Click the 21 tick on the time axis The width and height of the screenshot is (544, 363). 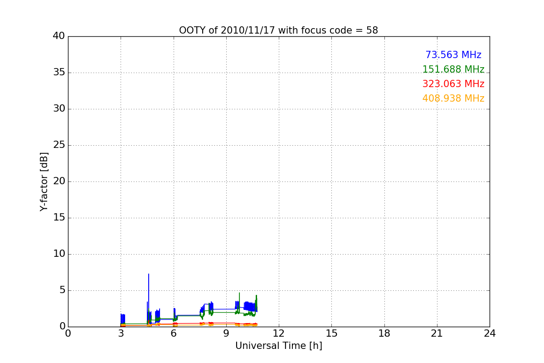pyautogui.click(x=437, y=333)
